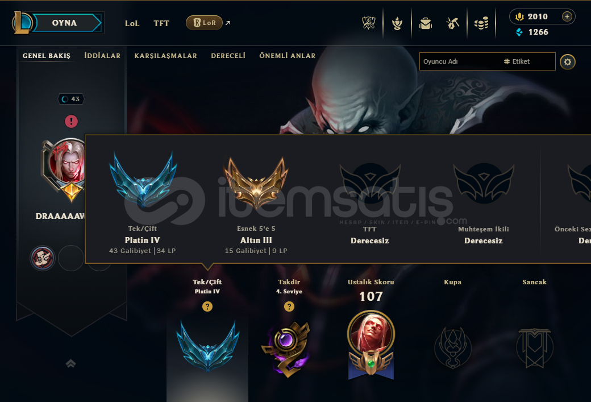Screen dimensions: 591x402
Task: Collapse the profile banner with chevron arrow
Action: pos(71,363)
